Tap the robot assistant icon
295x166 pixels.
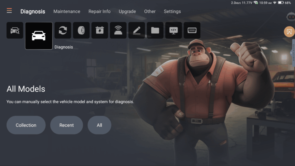pyautogui.click(x=291, y=17)
